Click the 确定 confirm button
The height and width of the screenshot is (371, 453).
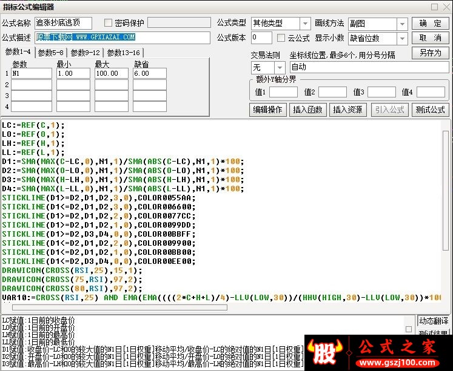430,24
